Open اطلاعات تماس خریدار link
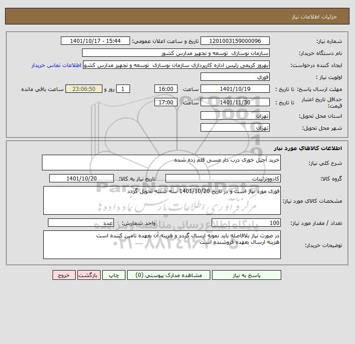355x344 pixels. pyautogui.click(x=56, y=65)
